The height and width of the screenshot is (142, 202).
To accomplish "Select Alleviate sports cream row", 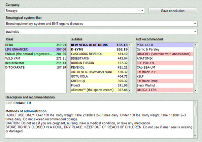I will point(99,90).
